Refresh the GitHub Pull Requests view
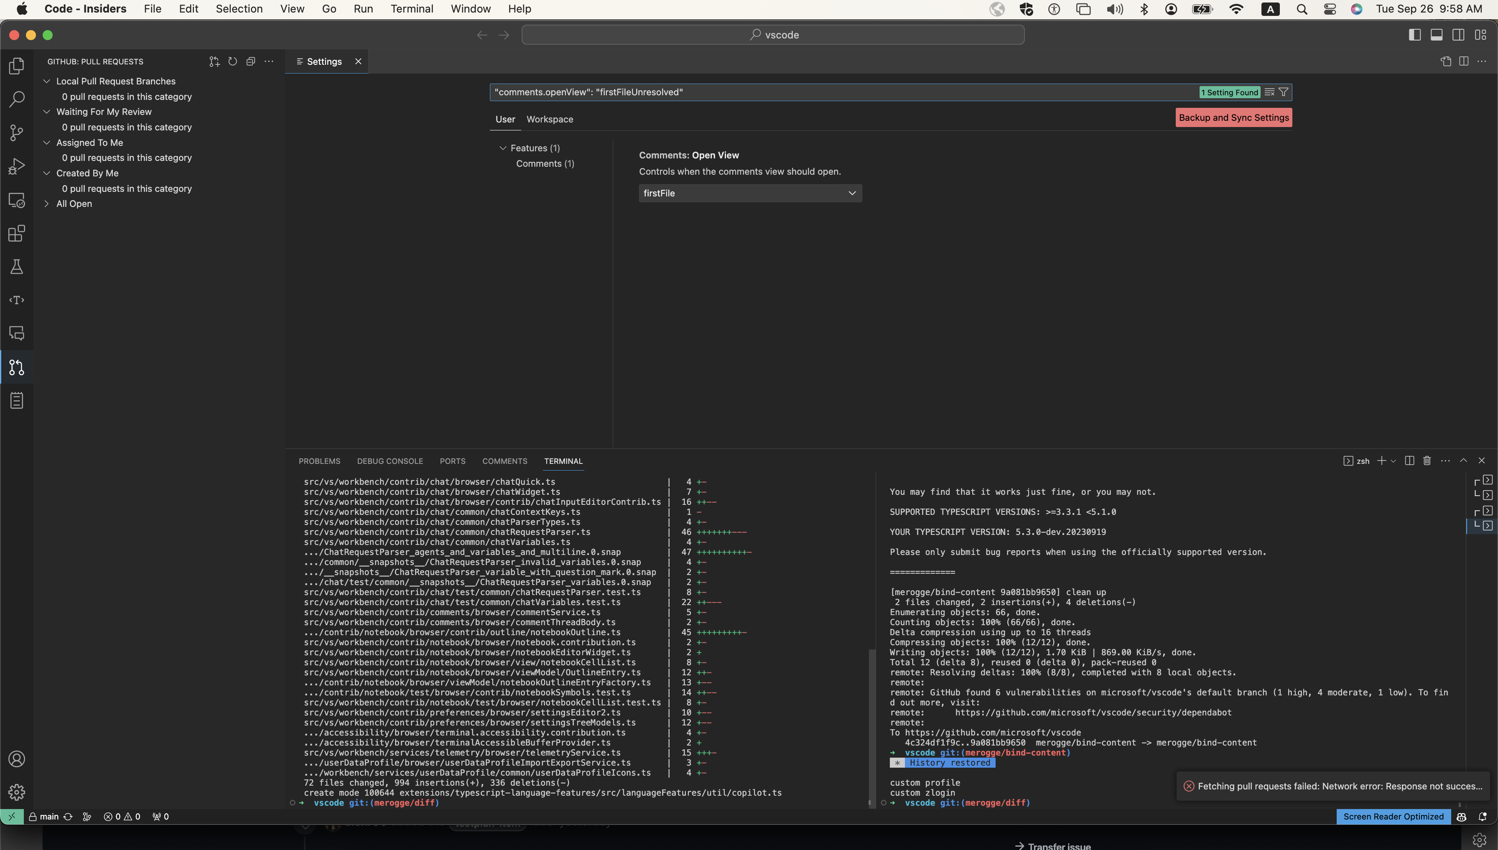The height and width of the screenshot is (850, 1498). 232,61
